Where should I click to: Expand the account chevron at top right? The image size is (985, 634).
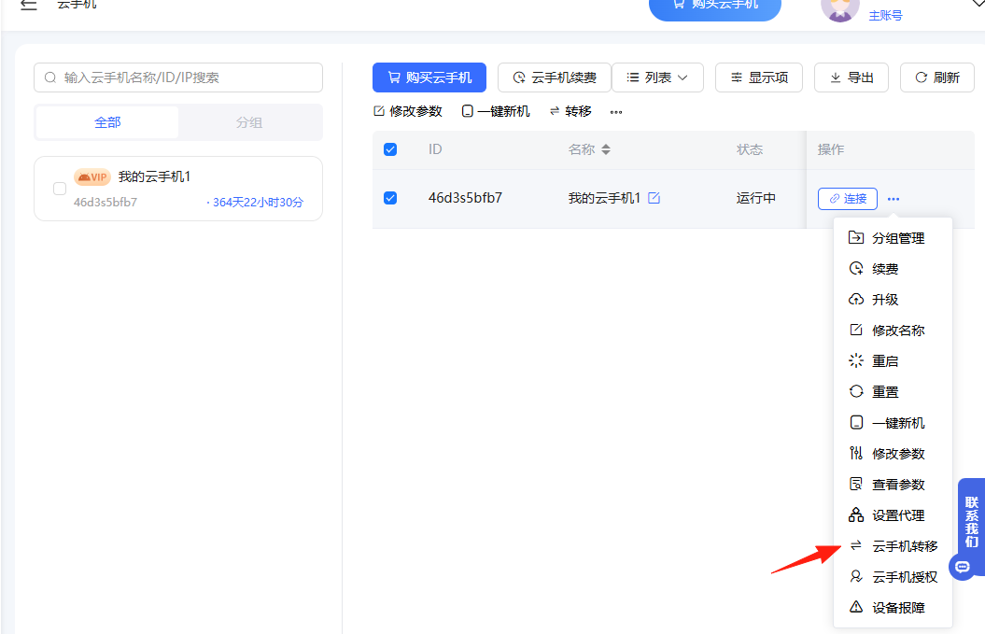[x=977, y=6]
